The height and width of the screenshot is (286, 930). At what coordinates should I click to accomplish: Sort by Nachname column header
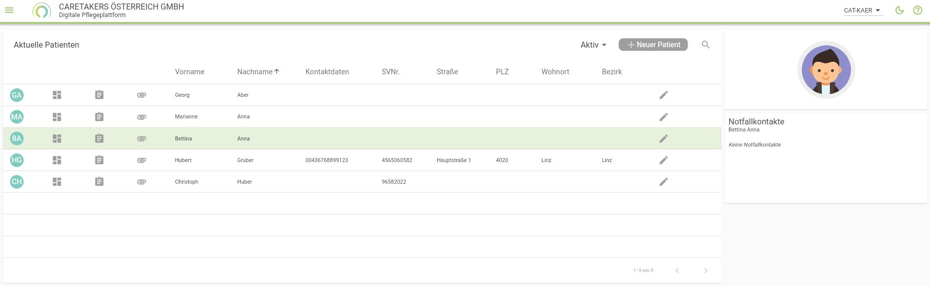(255, 72)
